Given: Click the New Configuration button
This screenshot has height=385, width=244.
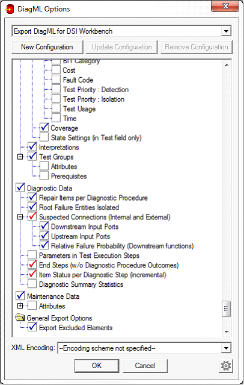Looking at the screenshot, I should pyautogui.click(x=47, y=47).
